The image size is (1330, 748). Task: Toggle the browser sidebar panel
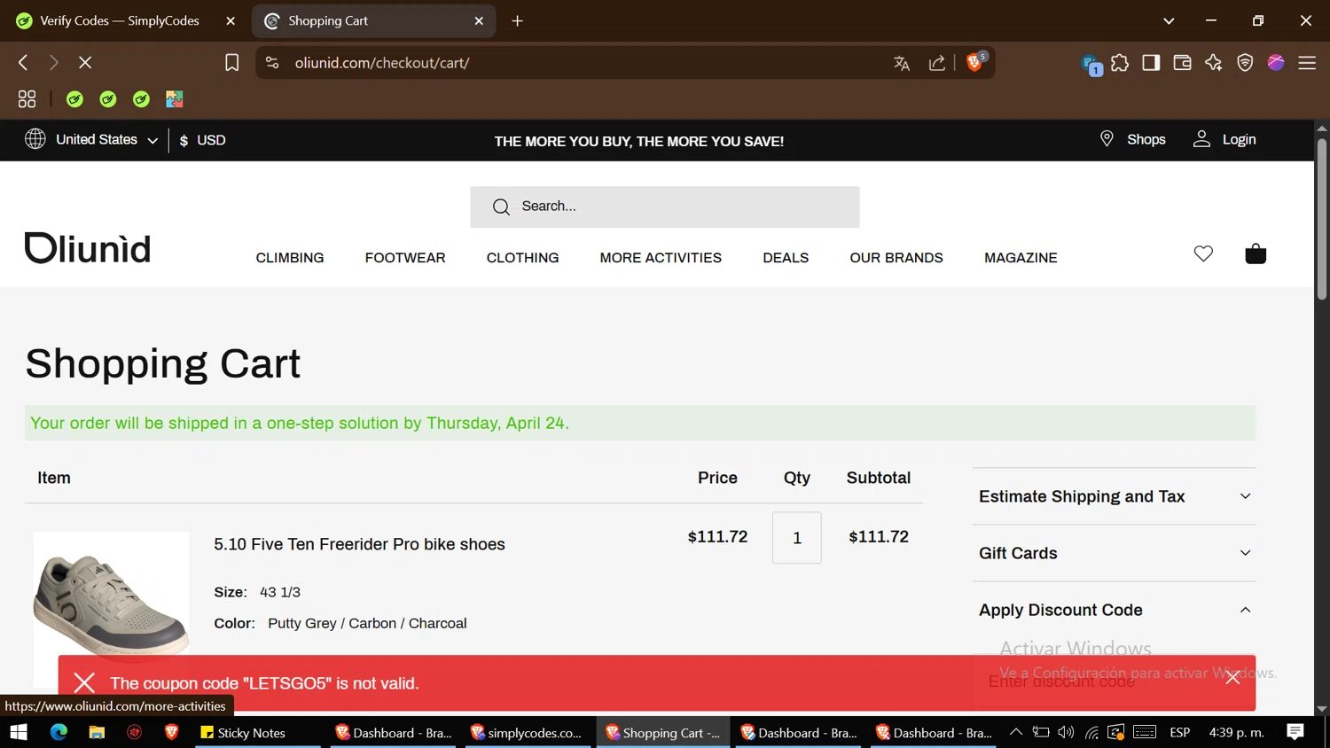(1151, 63)
